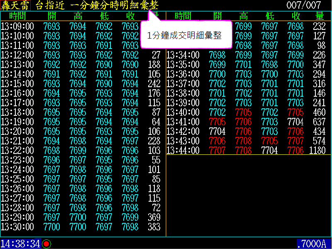Click the 台指近 一分鐘分時明細彙整 title

click(97, 5)
